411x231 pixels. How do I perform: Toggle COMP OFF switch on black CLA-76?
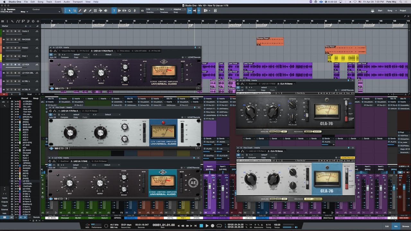[346, 119]
